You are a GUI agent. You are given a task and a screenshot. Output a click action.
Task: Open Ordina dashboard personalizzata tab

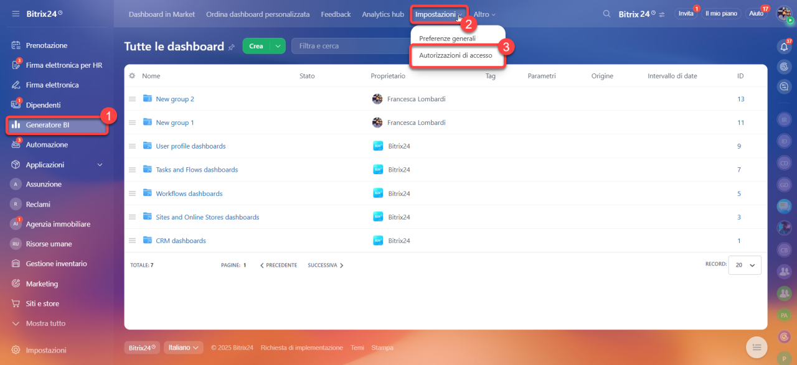(x=258, y=14)
